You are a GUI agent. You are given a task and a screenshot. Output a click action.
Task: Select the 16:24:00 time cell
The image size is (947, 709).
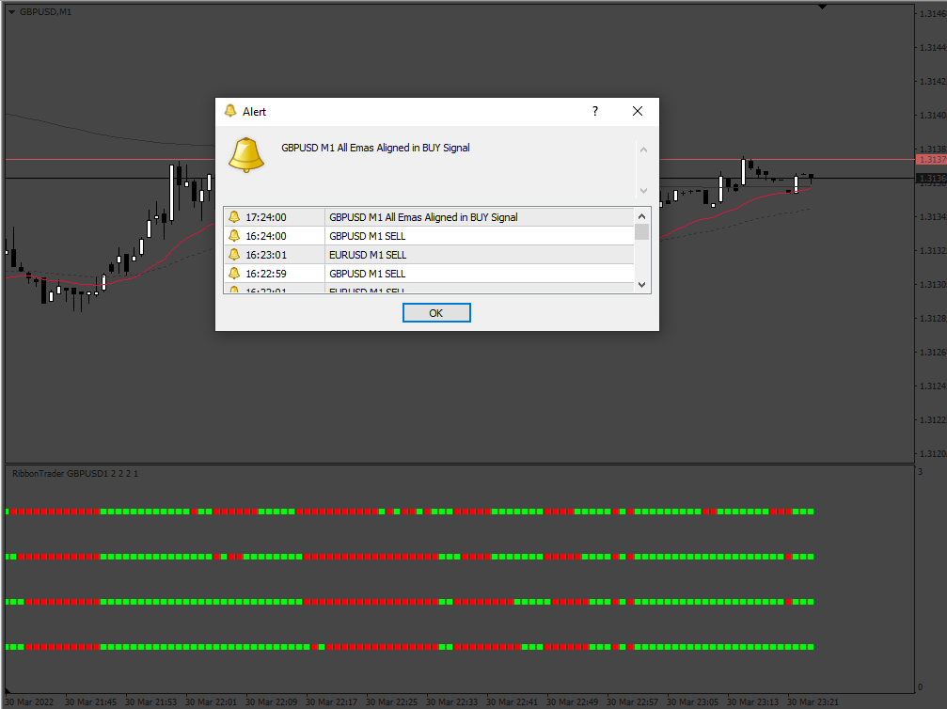pyautogui.click(x=266, y=236)
